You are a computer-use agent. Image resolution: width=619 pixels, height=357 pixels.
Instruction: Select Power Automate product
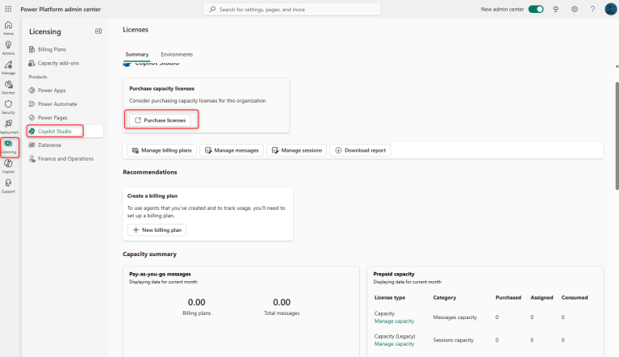(57, 104)
